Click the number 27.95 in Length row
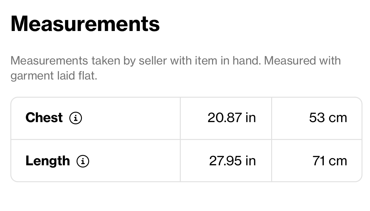 [x=225, y=161]
